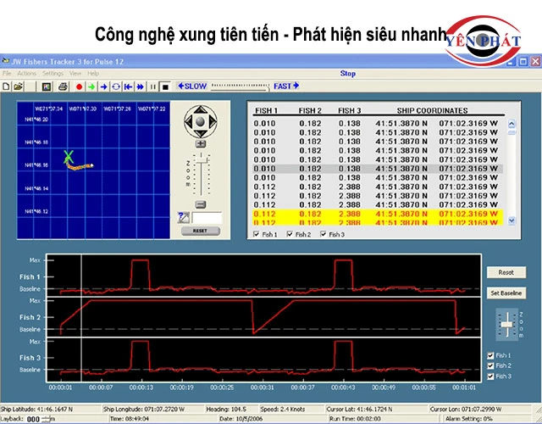Open the Settings menu
The image size is (542, 424).
tap(53, 74)
